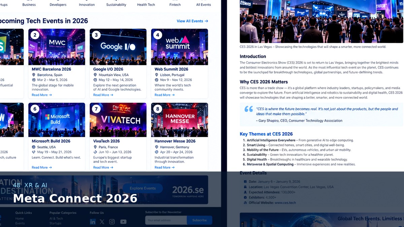Open the Microsoft Build event thumbnail
The image size is (404, 227).
(x=57, y=120)
